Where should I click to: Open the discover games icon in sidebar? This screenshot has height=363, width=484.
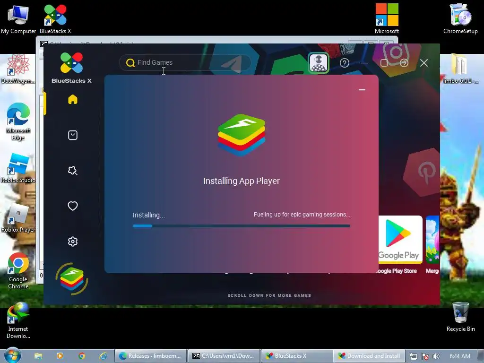tap(73, 170)
